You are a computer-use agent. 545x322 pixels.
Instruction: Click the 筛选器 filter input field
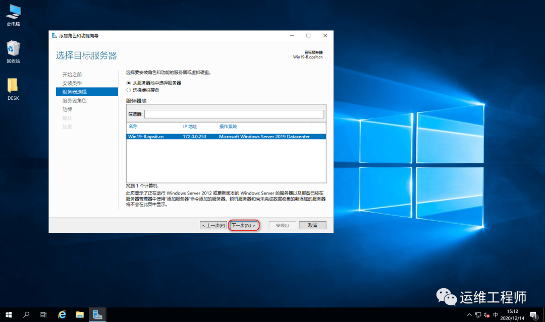234,114
